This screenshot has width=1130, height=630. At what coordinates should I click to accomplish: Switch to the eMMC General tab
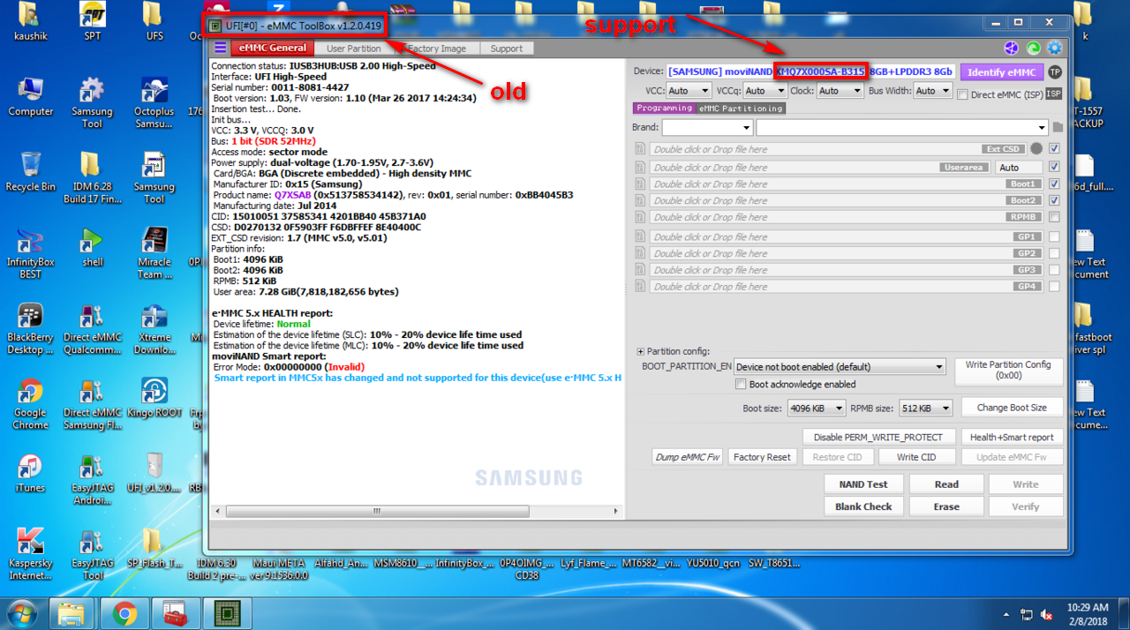point(273,49)
